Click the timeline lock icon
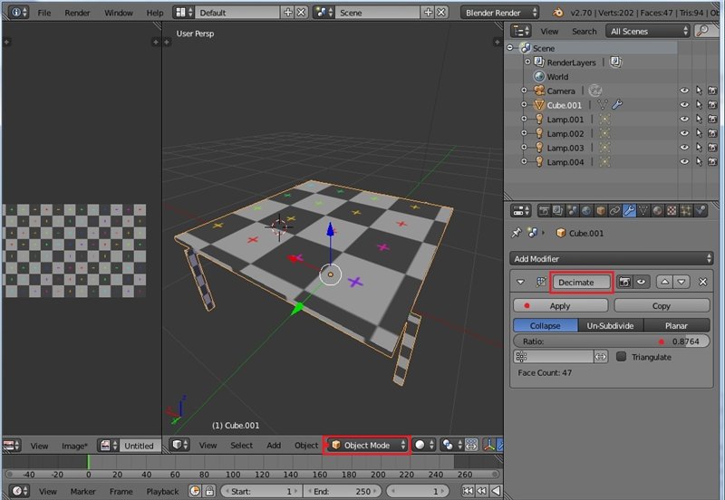Image resolution: width=725 pixels, height=500 pixels. [x=211, y=491]
